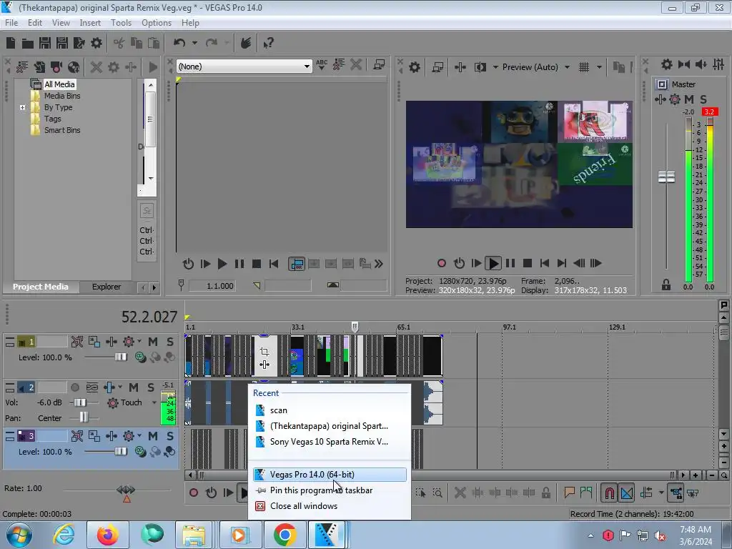The image size is (732, 549).
Task: Open a project using the Open folder icon
Action: coord(28,44)
